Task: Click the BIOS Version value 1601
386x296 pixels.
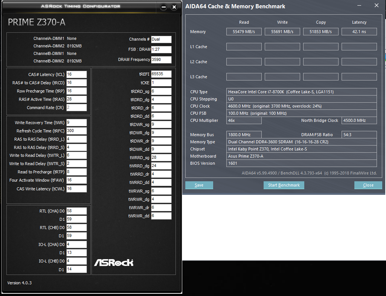Action: (302, 163)
